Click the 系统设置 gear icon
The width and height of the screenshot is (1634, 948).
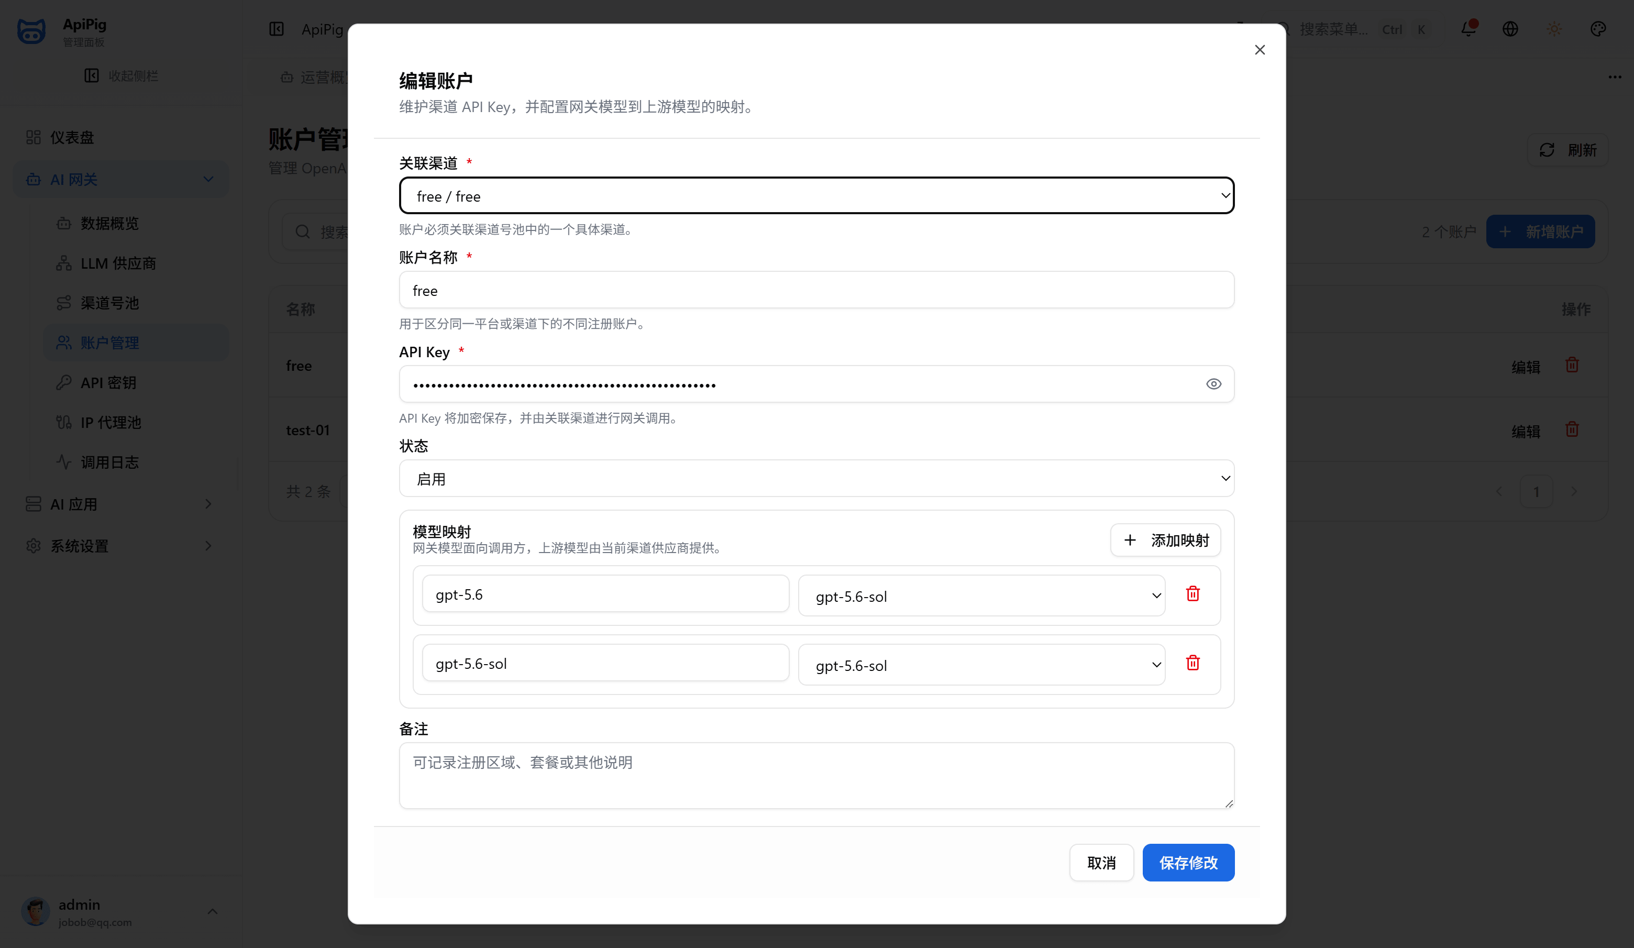click(x=33, y=546)
